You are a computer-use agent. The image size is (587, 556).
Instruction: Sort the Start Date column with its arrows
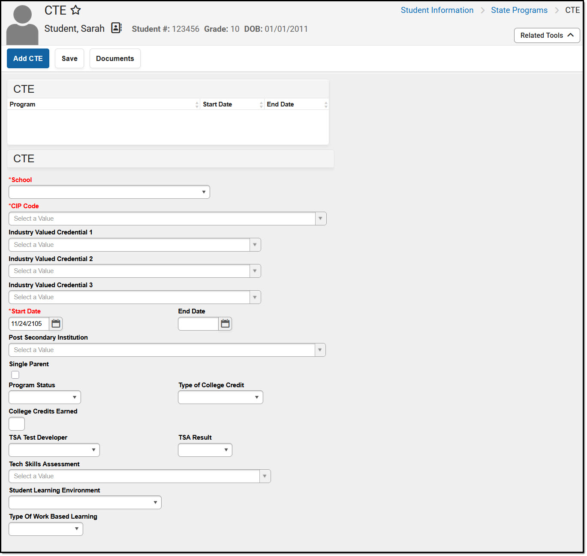(262, 104)
